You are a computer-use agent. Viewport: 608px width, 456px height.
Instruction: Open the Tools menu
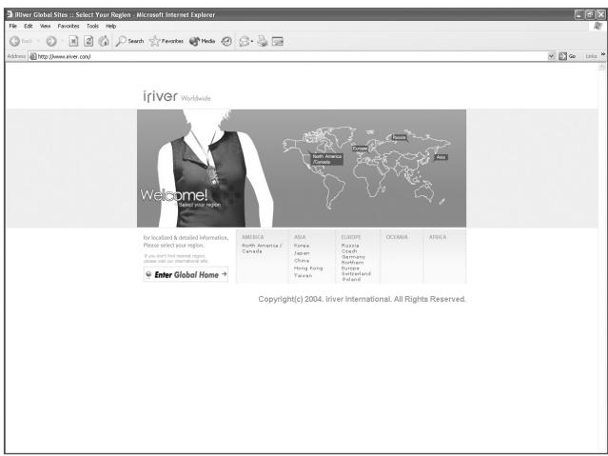pos(92,27)
